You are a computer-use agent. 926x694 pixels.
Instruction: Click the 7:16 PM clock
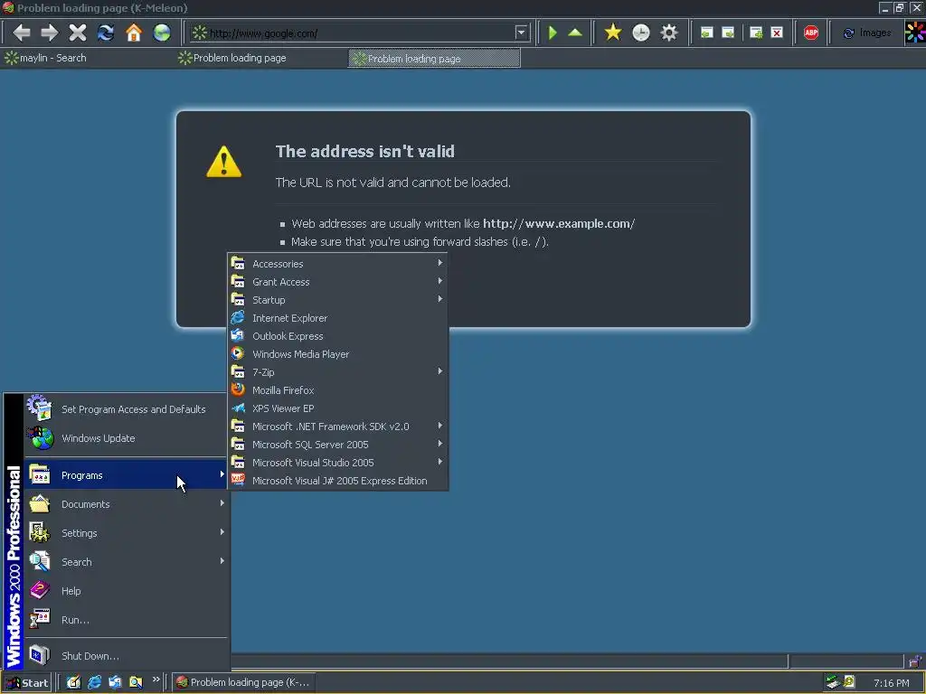tap(891, 683)
